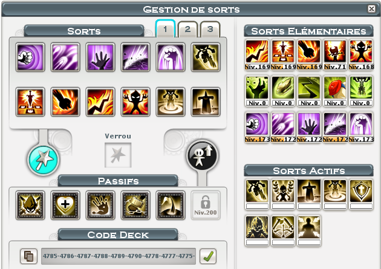Image resolution: width=381 pixels, height=269 pixels.
Task: Click the magic wand auto-build button
Action: [44, 160]
